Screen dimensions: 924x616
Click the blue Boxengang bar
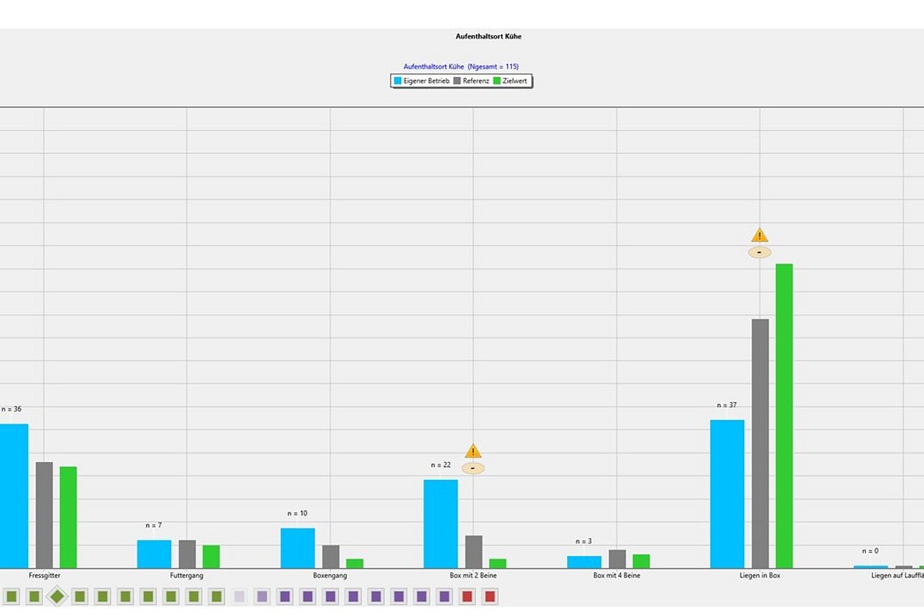coord(298,548)
